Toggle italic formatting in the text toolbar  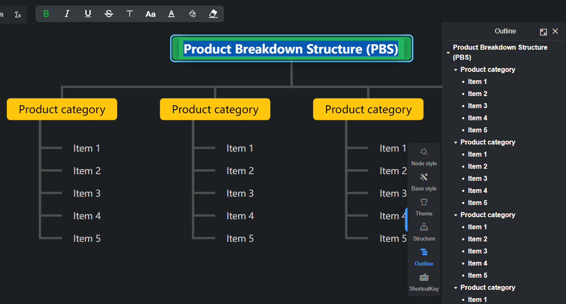tap(67, 14)
